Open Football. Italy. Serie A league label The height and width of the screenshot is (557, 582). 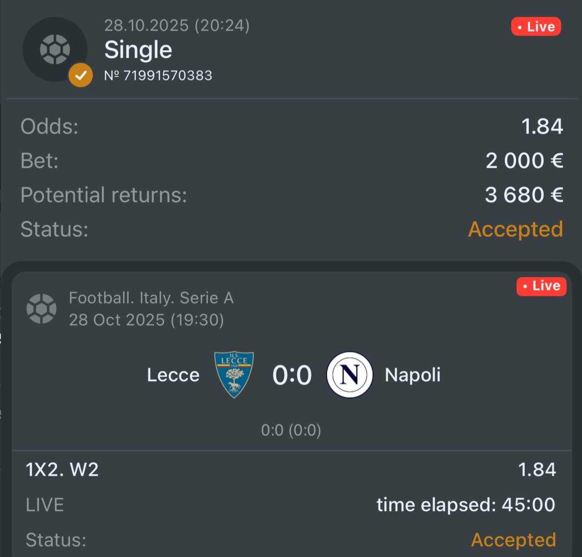[151, 298]
